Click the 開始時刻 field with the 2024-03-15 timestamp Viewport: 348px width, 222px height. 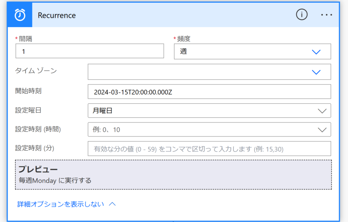pos(209,92)
